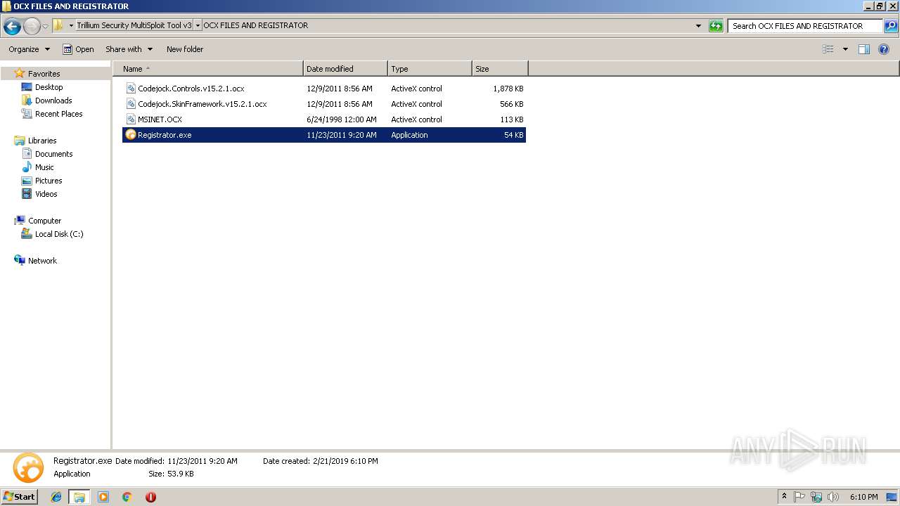The width and height of the screenshot is (900, 506).
Task: Click the Back navigation arrow
Action: [12, 27]
